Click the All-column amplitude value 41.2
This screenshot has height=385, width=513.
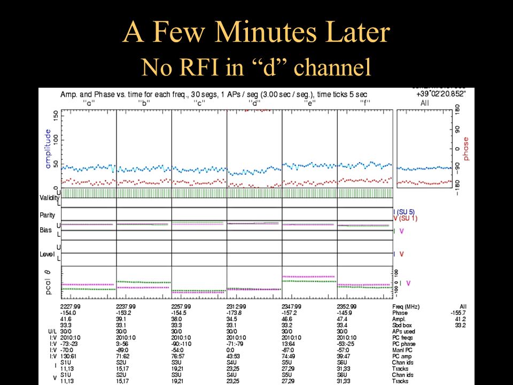[461, 319]
